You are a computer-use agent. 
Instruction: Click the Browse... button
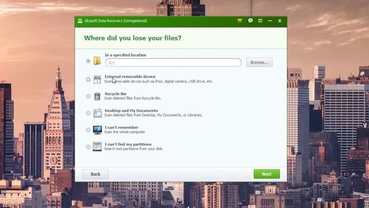(259, 62)
